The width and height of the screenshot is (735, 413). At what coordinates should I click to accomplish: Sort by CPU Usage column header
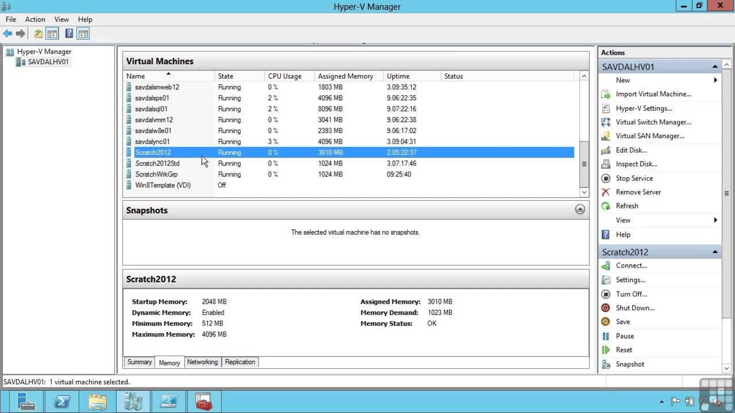pos(289,76)
